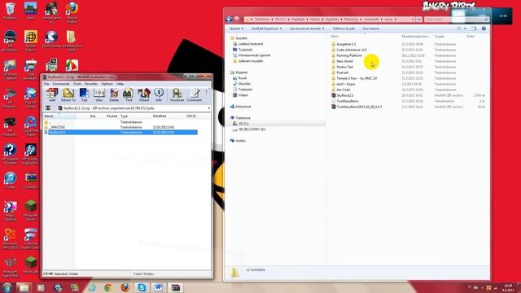
Task: Click the Uusi kansio button
Action: (370, 28)
